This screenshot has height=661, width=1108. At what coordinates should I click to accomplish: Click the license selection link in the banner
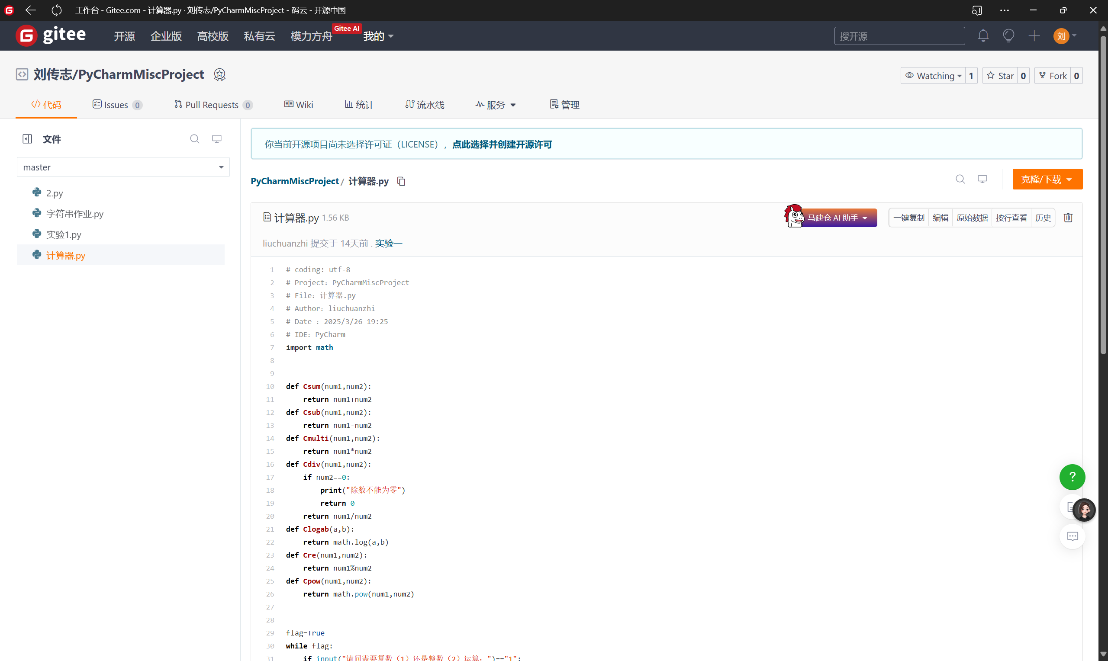[502, 144]
